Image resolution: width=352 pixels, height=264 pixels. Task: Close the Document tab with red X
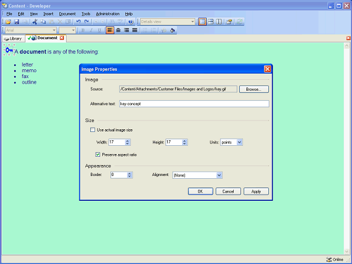62,38
